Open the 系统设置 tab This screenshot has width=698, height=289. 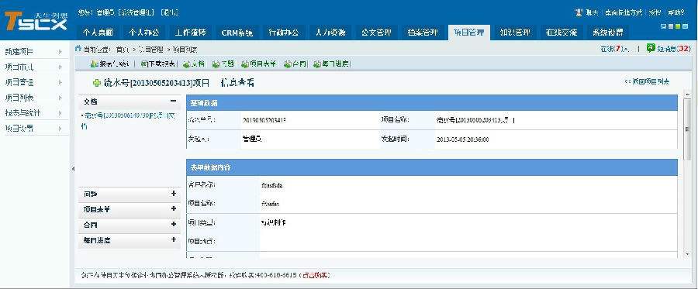[x=607, y=33]
